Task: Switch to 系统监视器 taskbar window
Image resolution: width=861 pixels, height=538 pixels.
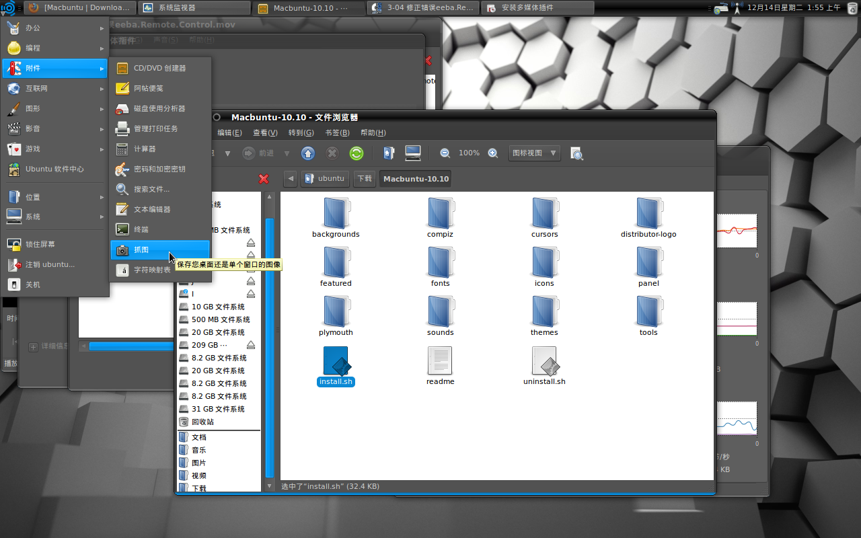Action: [194, 8]
